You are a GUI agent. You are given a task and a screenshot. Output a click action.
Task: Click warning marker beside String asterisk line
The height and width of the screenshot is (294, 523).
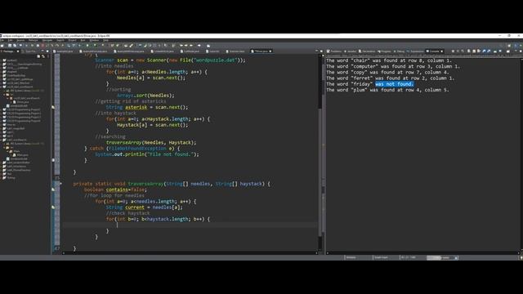pyautogui.click(x=53, y=107)
